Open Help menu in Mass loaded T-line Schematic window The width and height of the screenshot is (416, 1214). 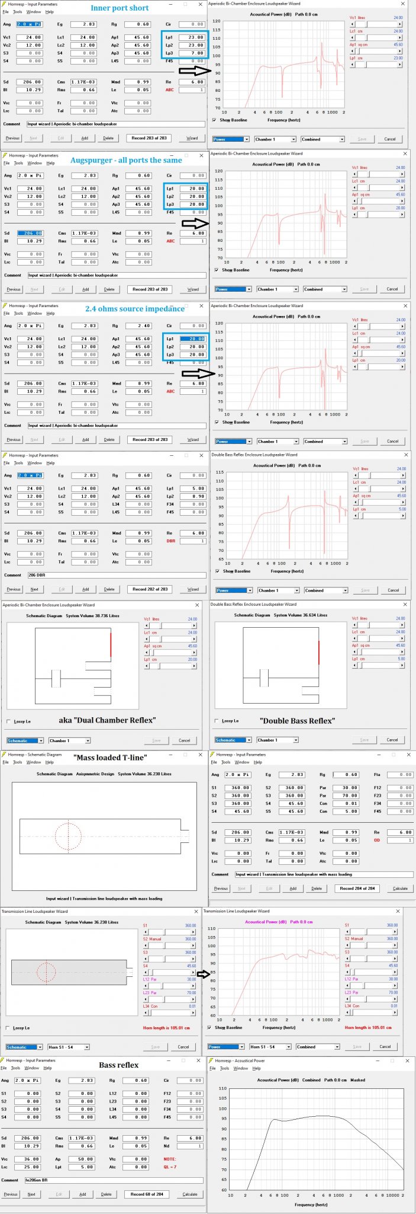click(50, 762)
